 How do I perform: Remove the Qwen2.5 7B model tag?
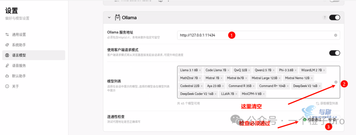tap(274, 70)
